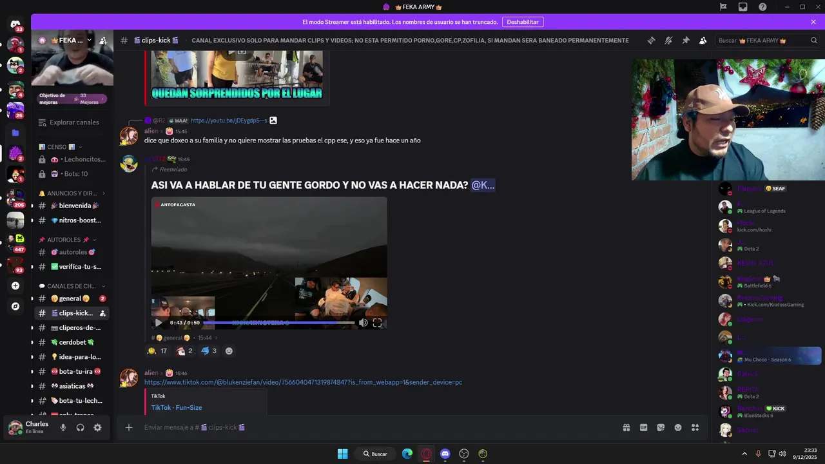Open Discord direct messages home icon
825x464 pixels.
(x=15, y=24)
